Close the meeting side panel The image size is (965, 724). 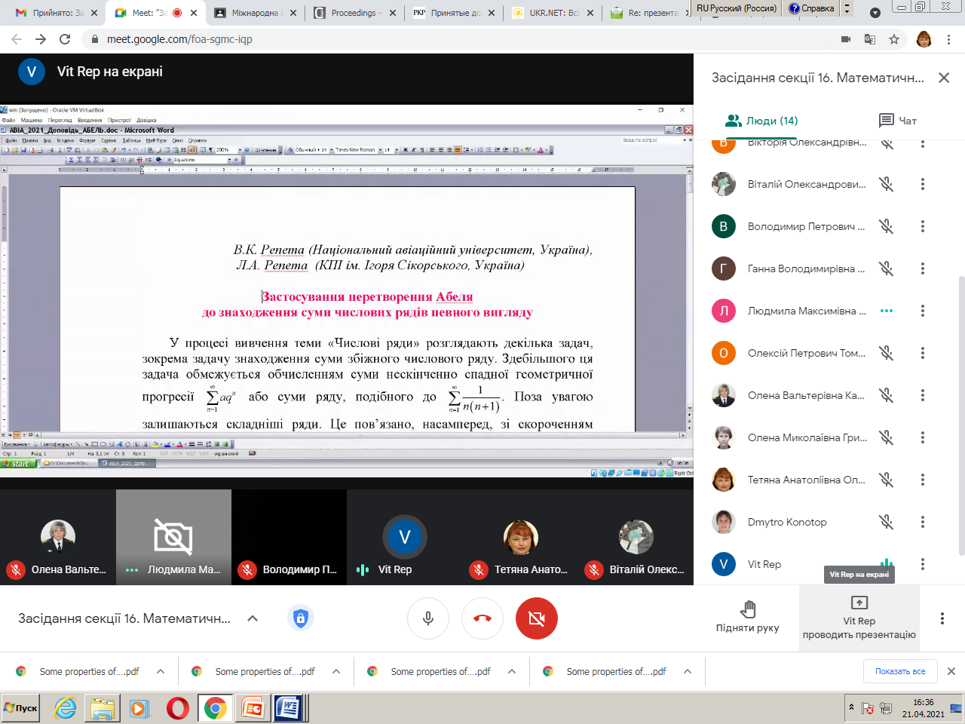pyautogui.click(x=943, y=78)
